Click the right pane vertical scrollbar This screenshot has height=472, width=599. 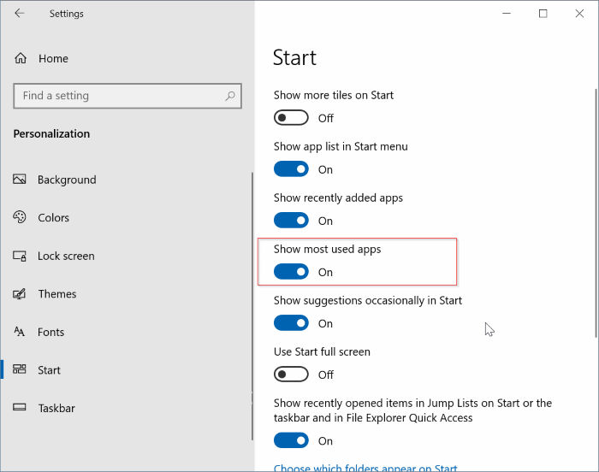coord(596,213)
